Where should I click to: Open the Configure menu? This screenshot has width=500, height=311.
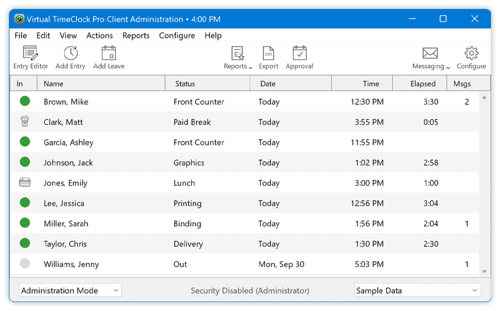[177, 36]
